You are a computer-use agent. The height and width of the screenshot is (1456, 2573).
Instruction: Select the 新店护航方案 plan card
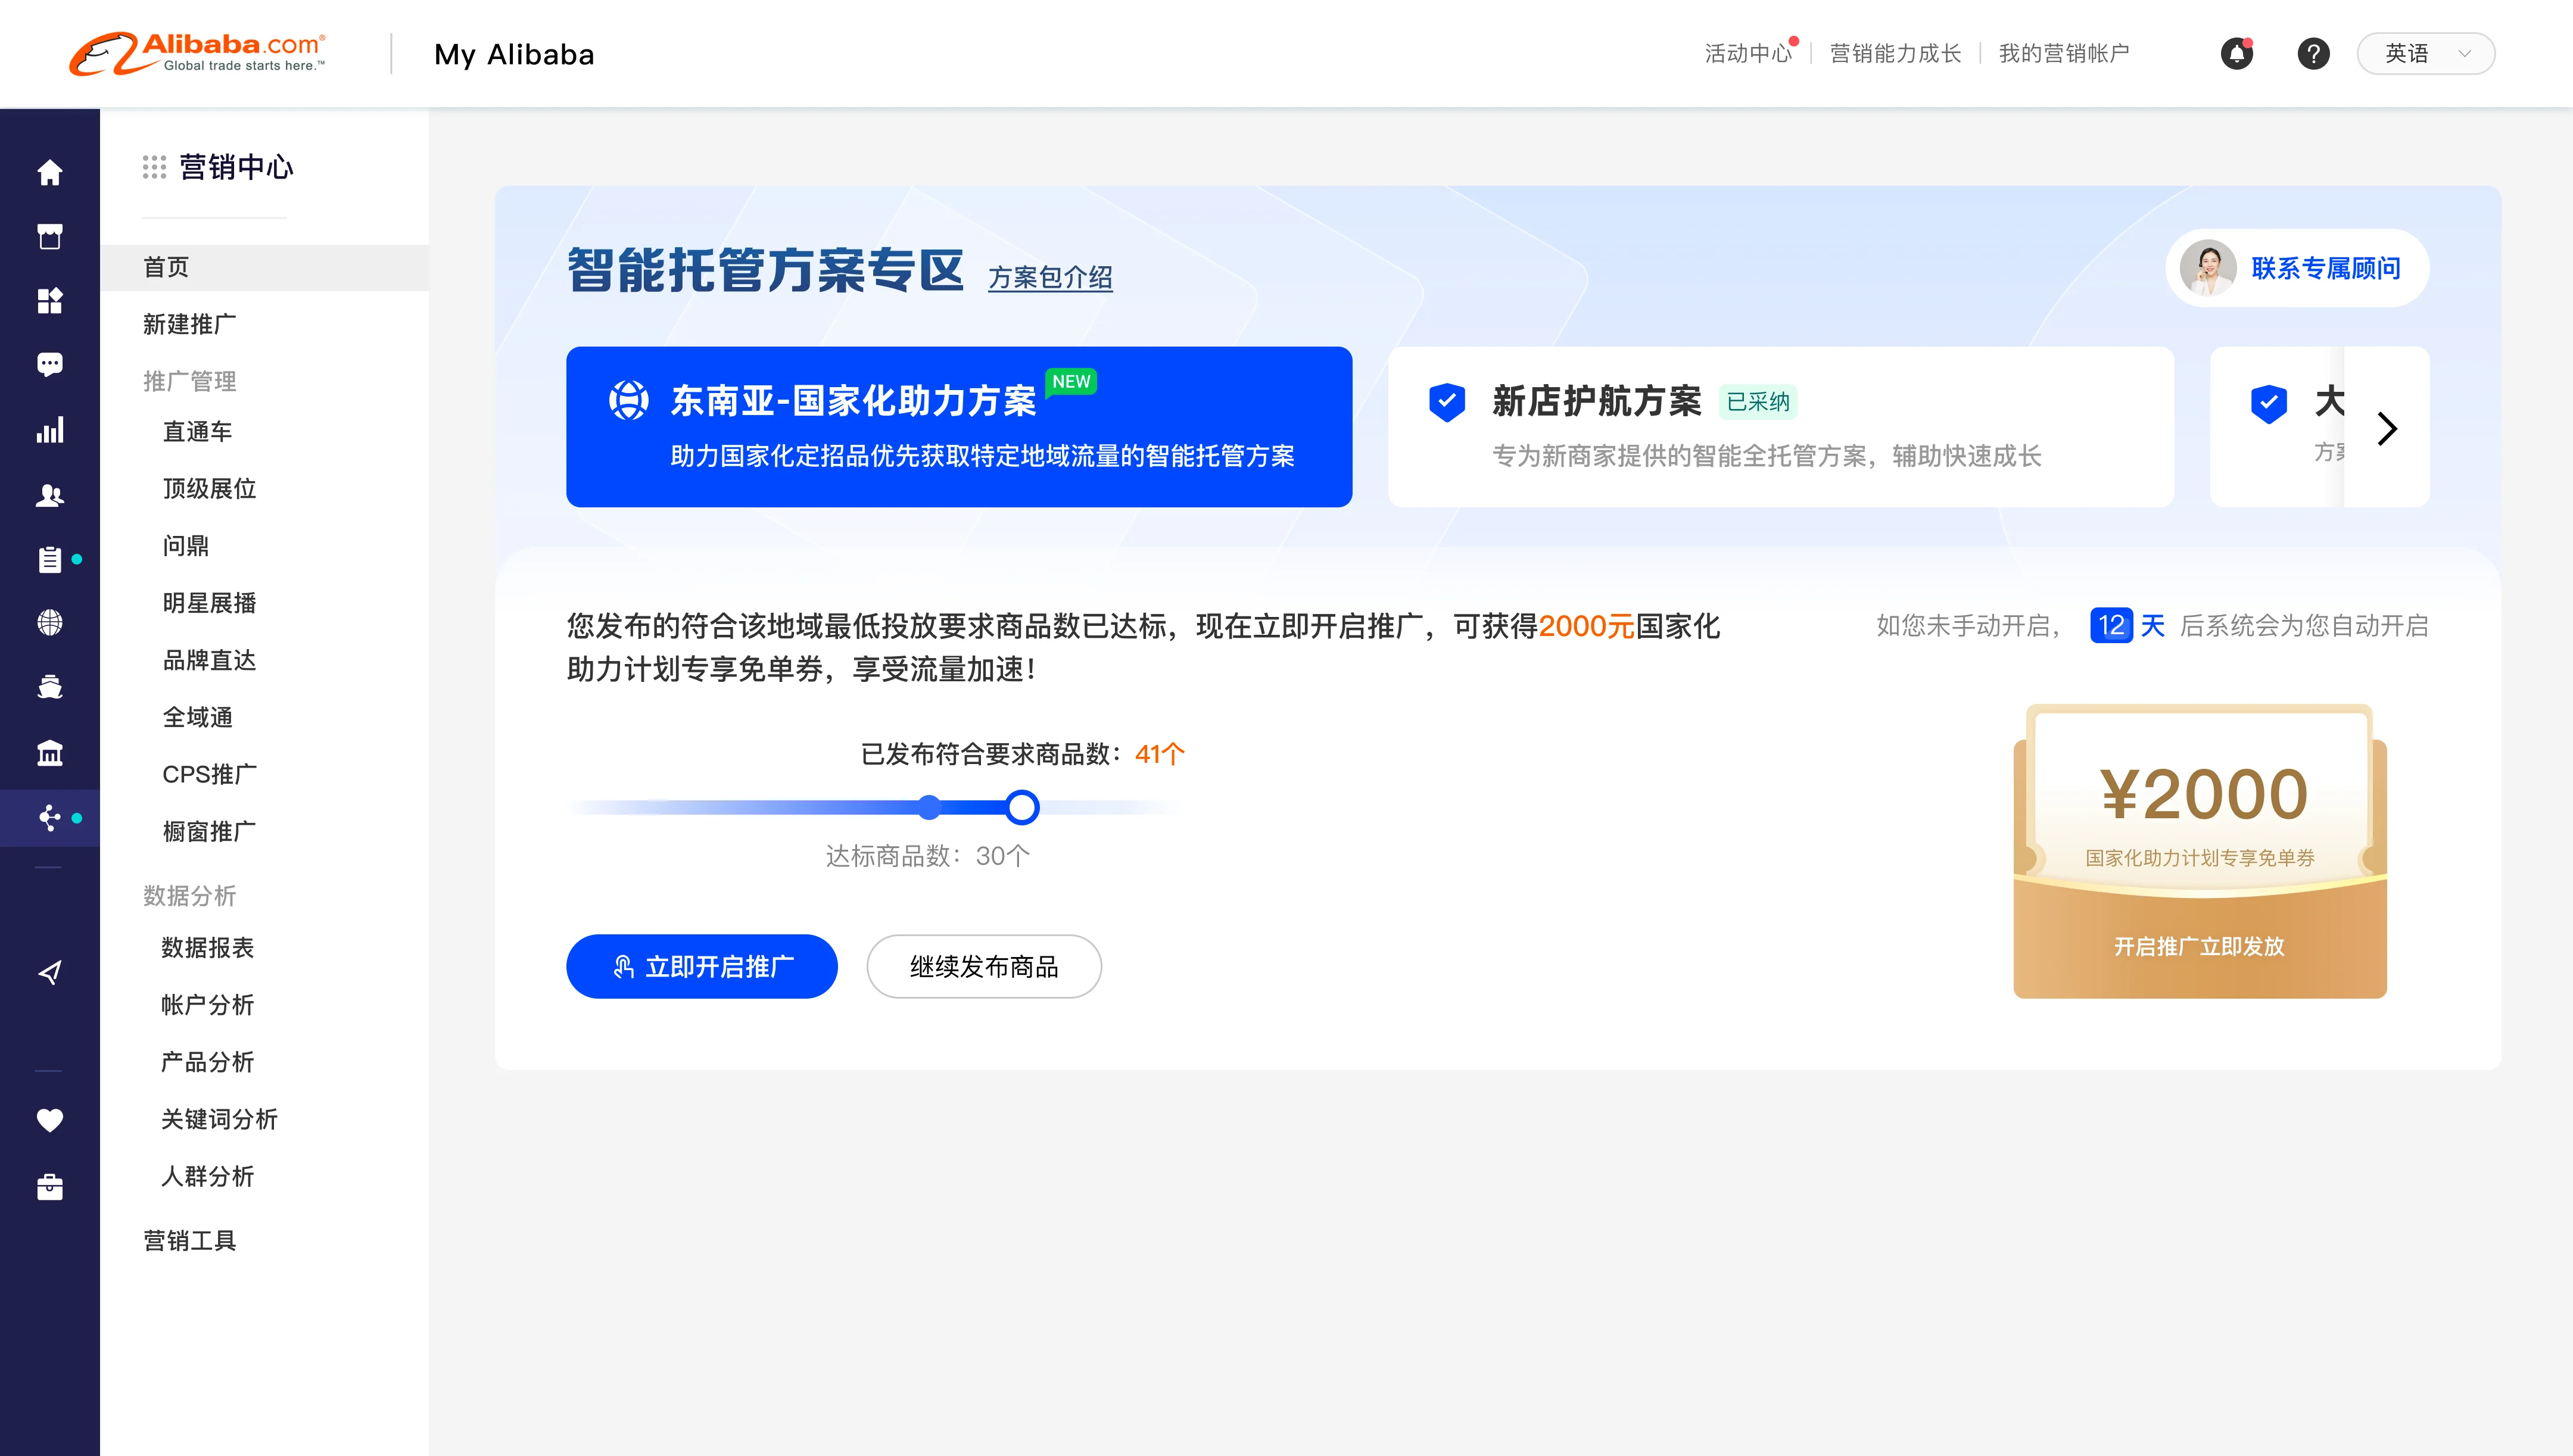point(1780,427)
